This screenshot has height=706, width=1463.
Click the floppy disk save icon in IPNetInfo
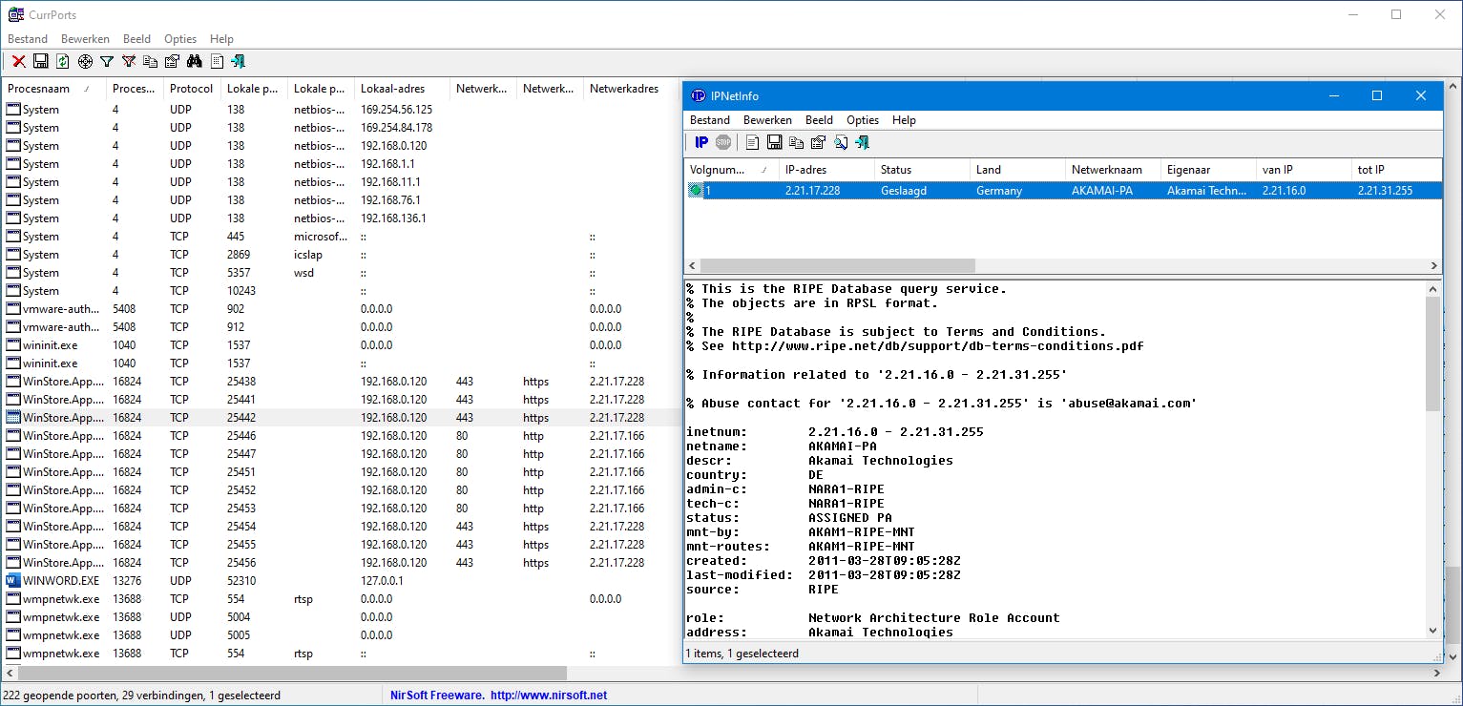tap(774, 142)
